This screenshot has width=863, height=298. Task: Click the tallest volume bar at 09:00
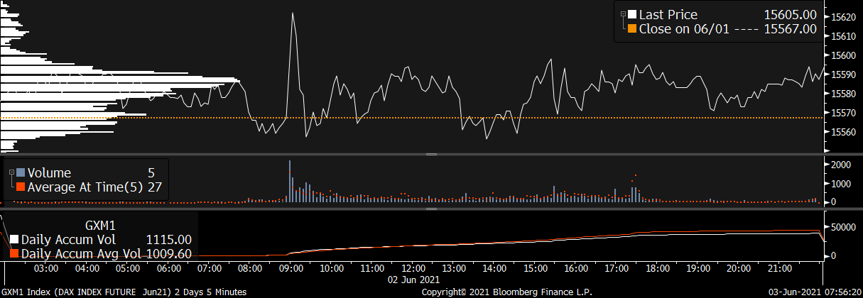click(290, 182)
